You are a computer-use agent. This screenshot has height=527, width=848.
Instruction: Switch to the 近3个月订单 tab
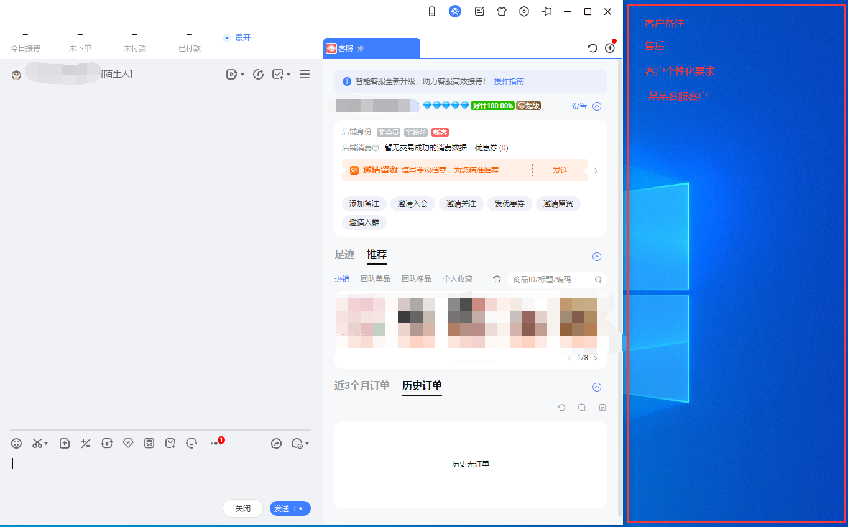[362, 385]
